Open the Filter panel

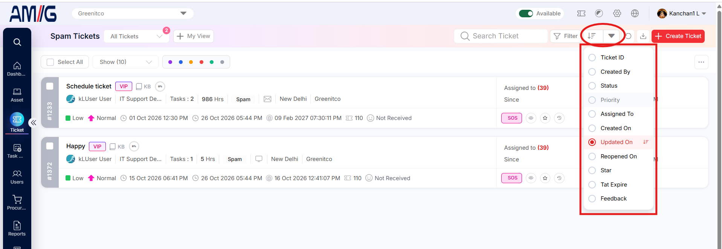[x=565, y=36]
